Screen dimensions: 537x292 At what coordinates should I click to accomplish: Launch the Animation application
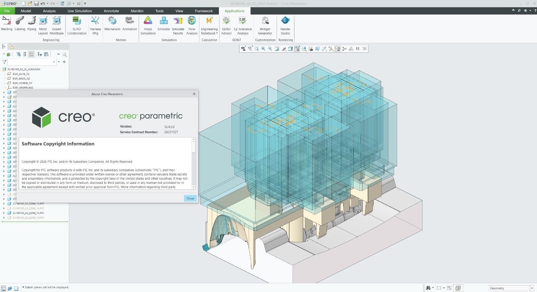click(129, 24)
